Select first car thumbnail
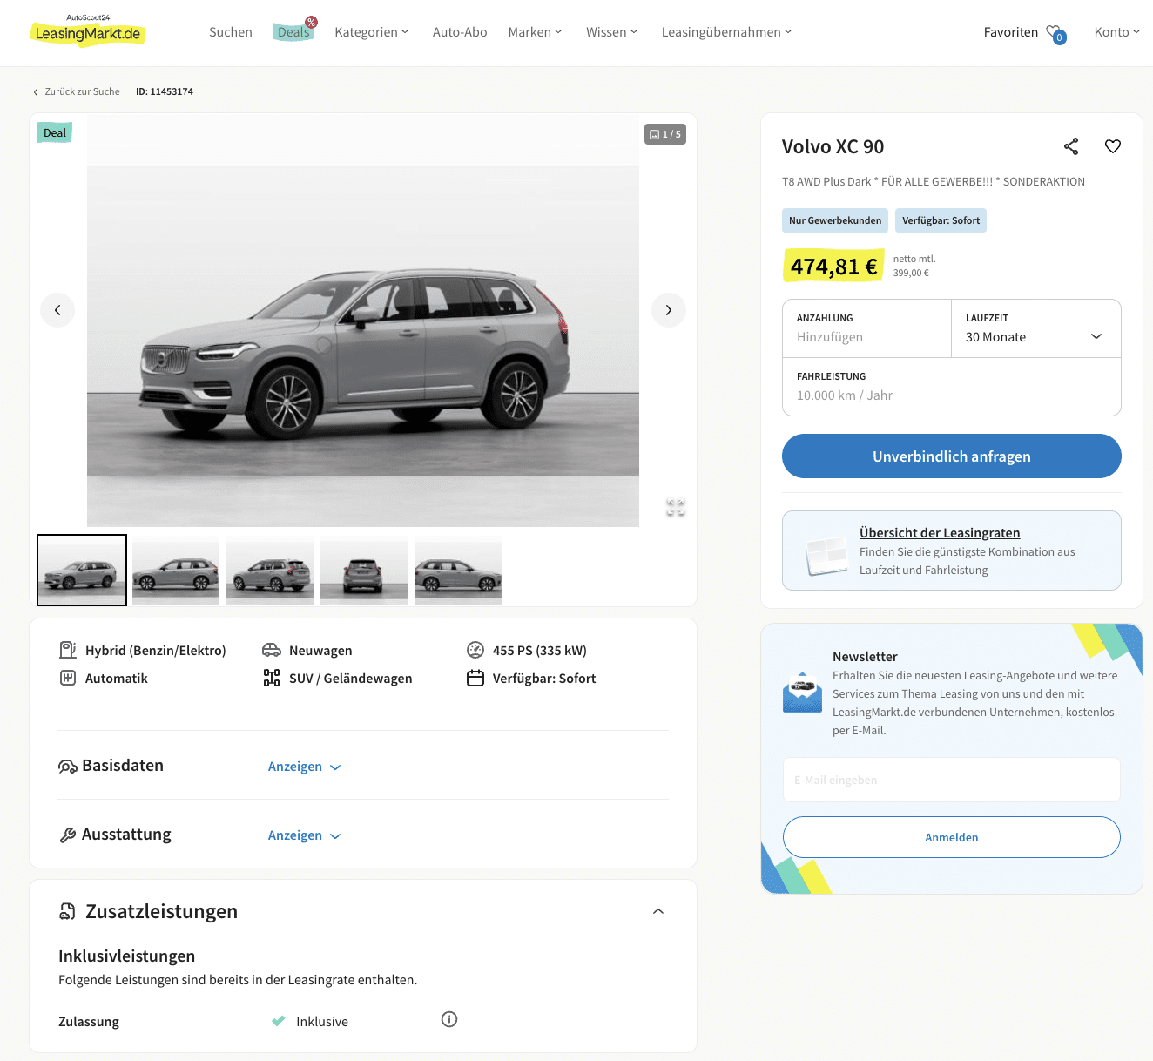This screenshot has width=1153, height=1061. coord(82,570)
